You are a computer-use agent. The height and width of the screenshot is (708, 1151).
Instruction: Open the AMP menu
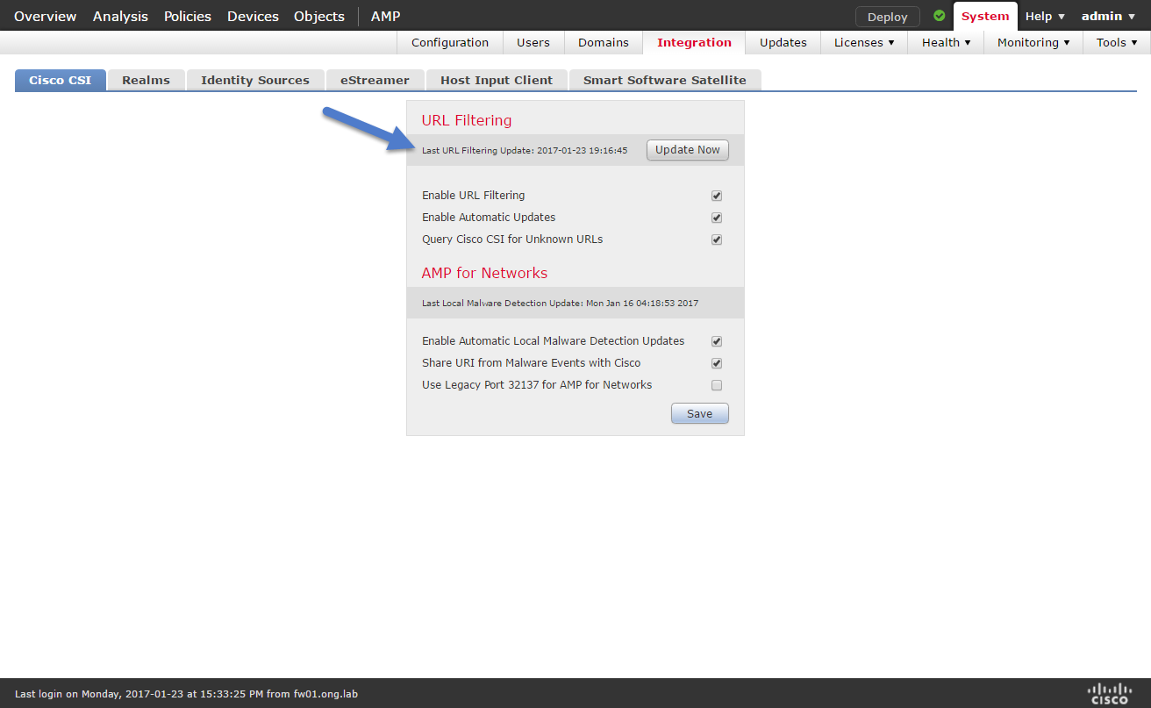point(386,16)
